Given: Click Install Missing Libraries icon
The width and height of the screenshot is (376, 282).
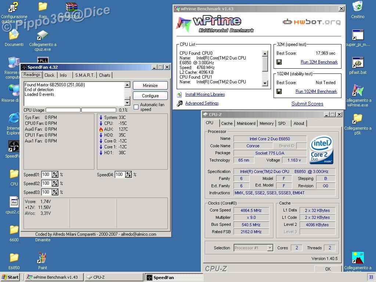Looking at the screenshot, I should (179, 94).
